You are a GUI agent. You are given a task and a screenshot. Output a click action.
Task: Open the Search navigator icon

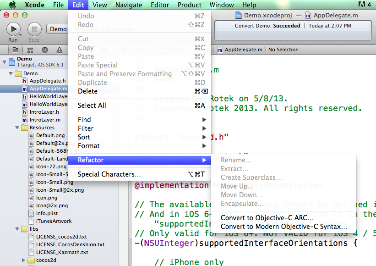44,50
